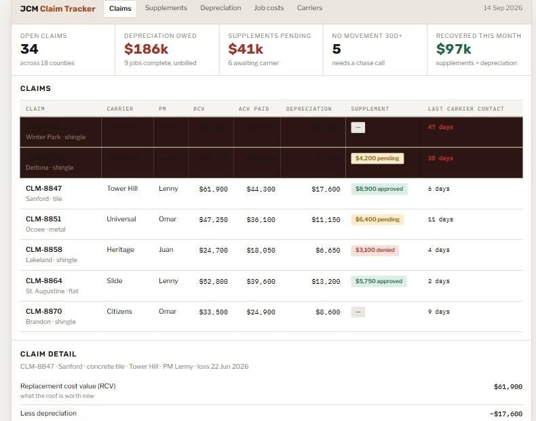Click the $52,800 RCV value
Image resolution: width=536 pixels, height=421 pixels.
(x=213, y=282)
